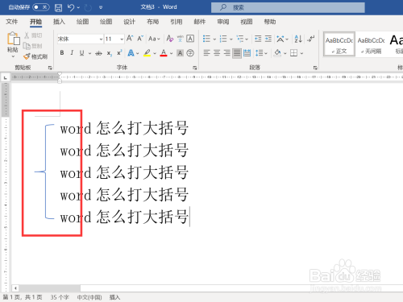This screenshot has width=403, height=302.
Task: Switch to the Layout tab
Action: [152, 22]
